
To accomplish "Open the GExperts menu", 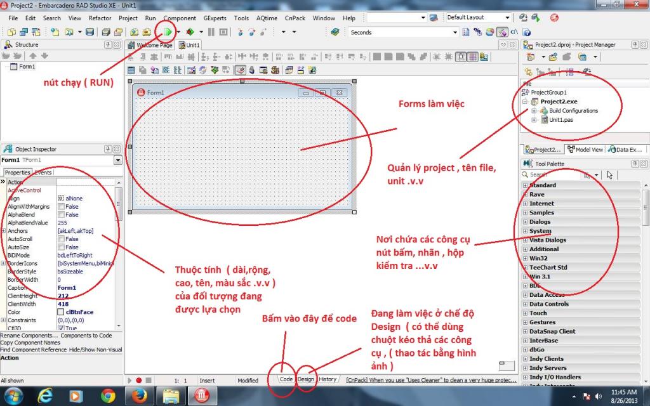I will (215, 18).
